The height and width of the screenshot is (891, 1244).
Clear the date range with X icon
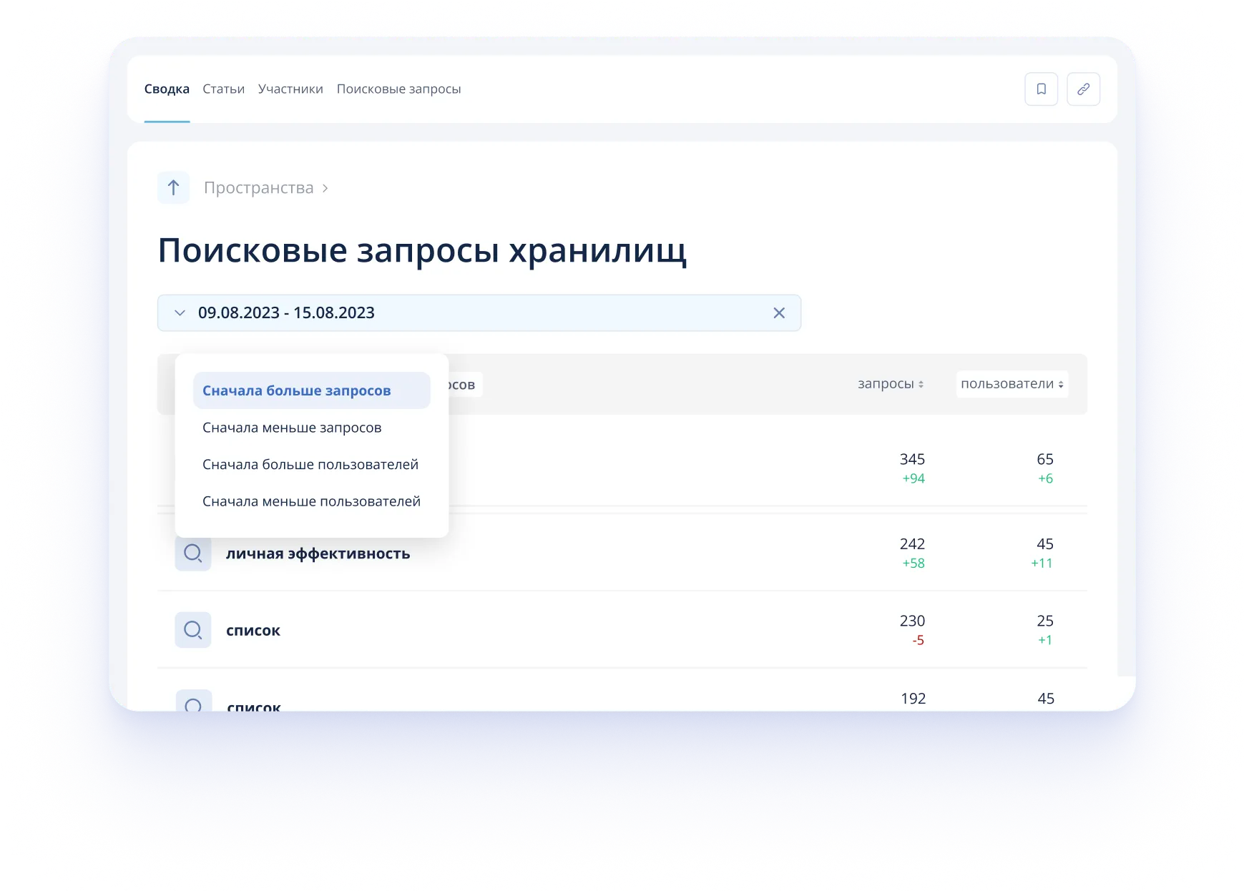pyautogui.click(x=779, y=313)
